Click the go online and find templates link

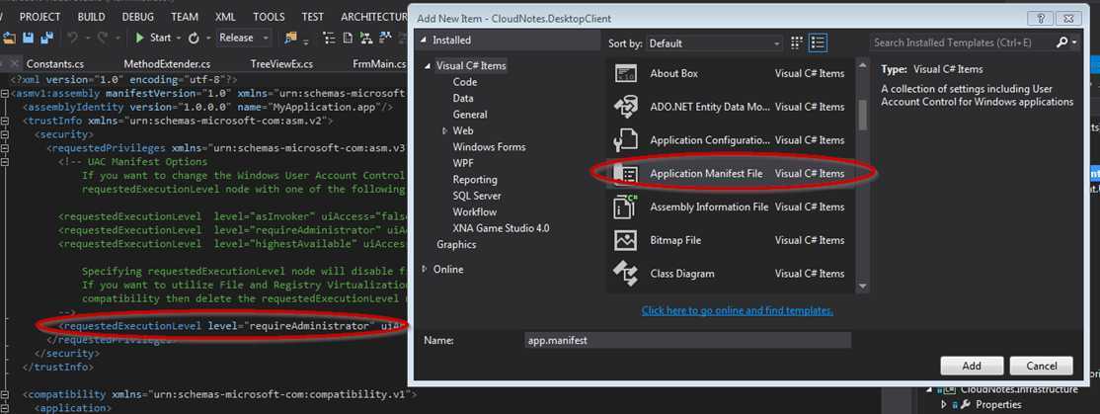point(738,310)
